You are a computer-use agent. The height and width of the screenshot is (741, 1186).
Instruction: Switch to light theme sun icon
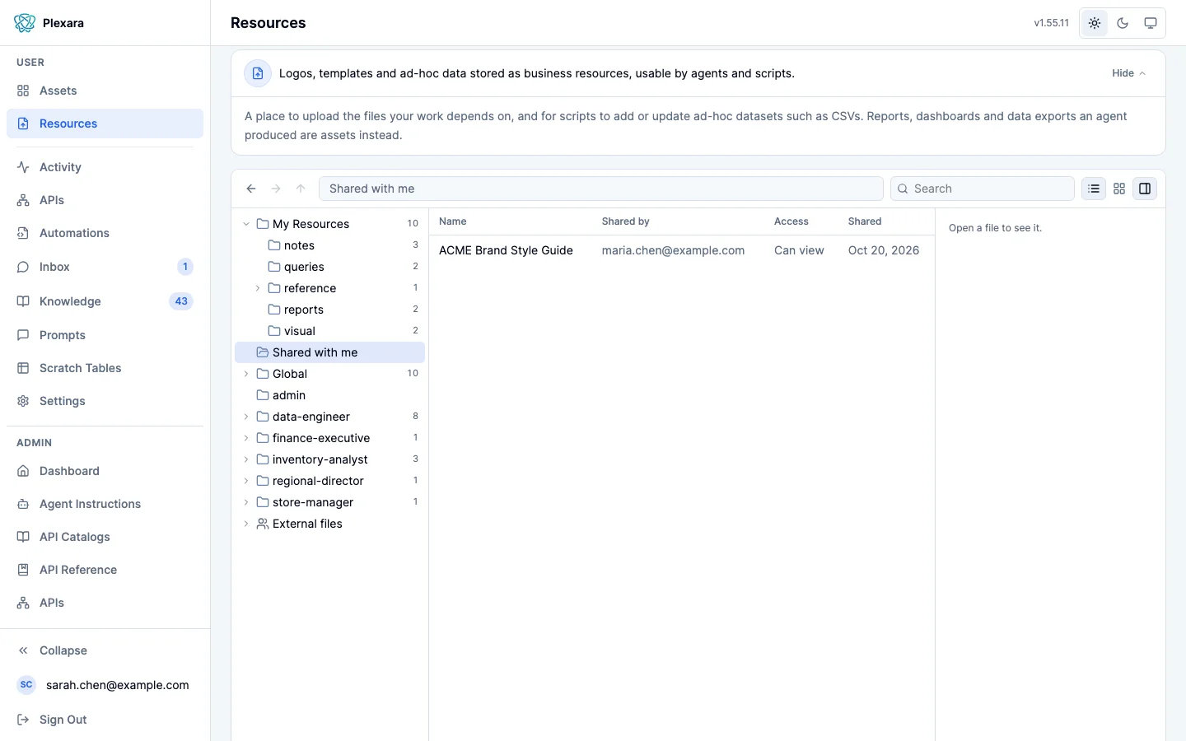tap(1095, 23)
